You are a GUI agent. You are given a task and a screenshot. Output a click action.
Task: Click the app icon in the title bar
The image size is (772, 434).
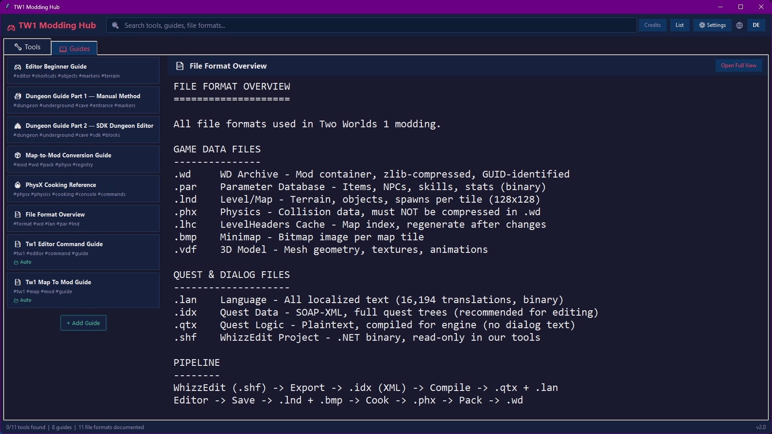click(8, 7)
